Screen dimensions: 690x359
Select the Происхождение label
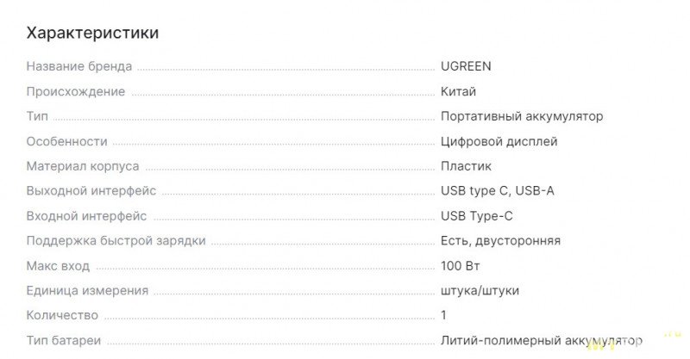[76, 91]
